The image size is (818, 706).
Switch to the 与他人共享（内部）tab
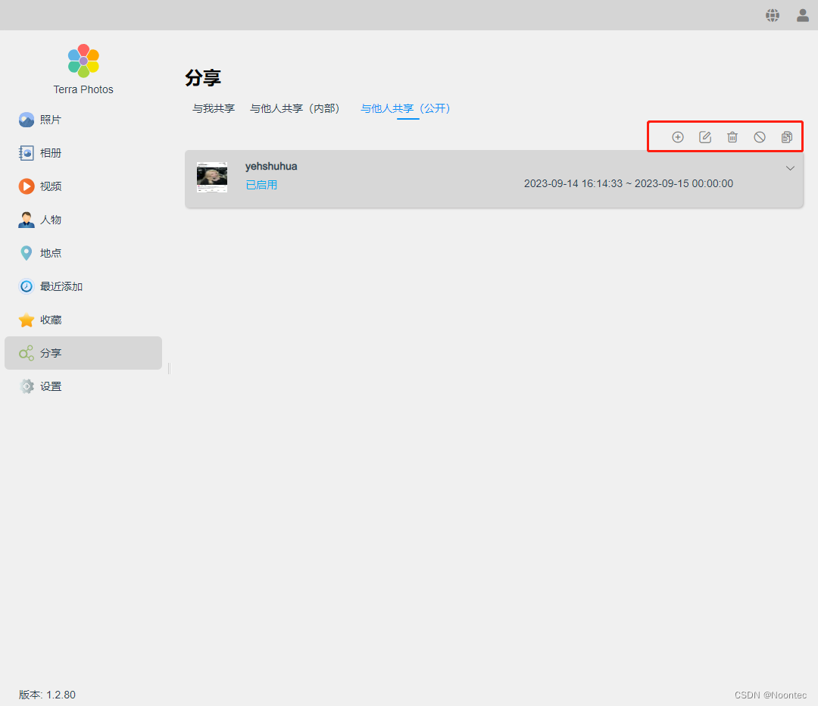(295, 108)
